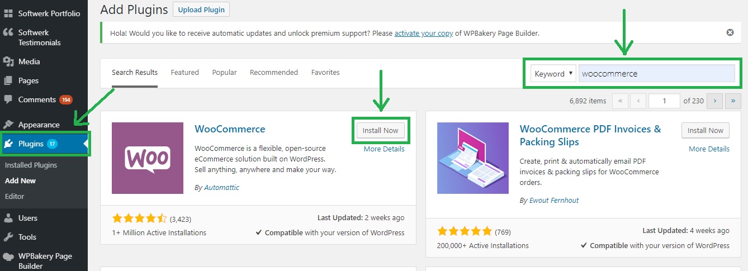
Task: Click the Tools wrench icon
Action: point(8,237)
